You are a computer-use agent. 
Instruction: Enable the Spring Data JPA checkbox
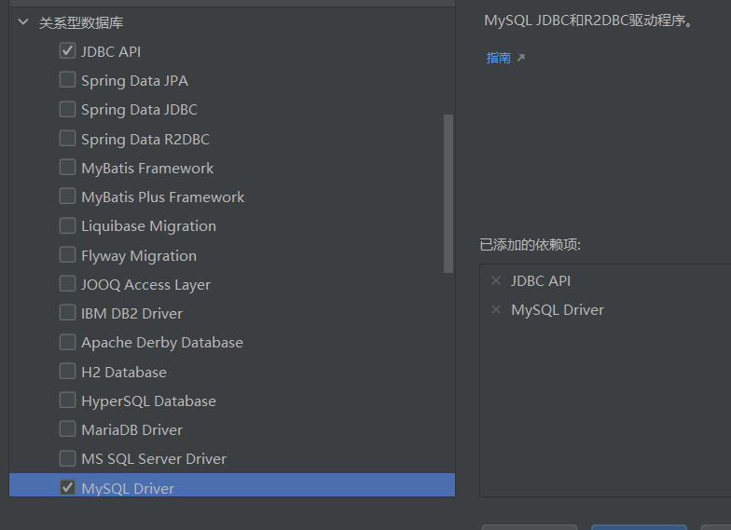pos(67,80)
